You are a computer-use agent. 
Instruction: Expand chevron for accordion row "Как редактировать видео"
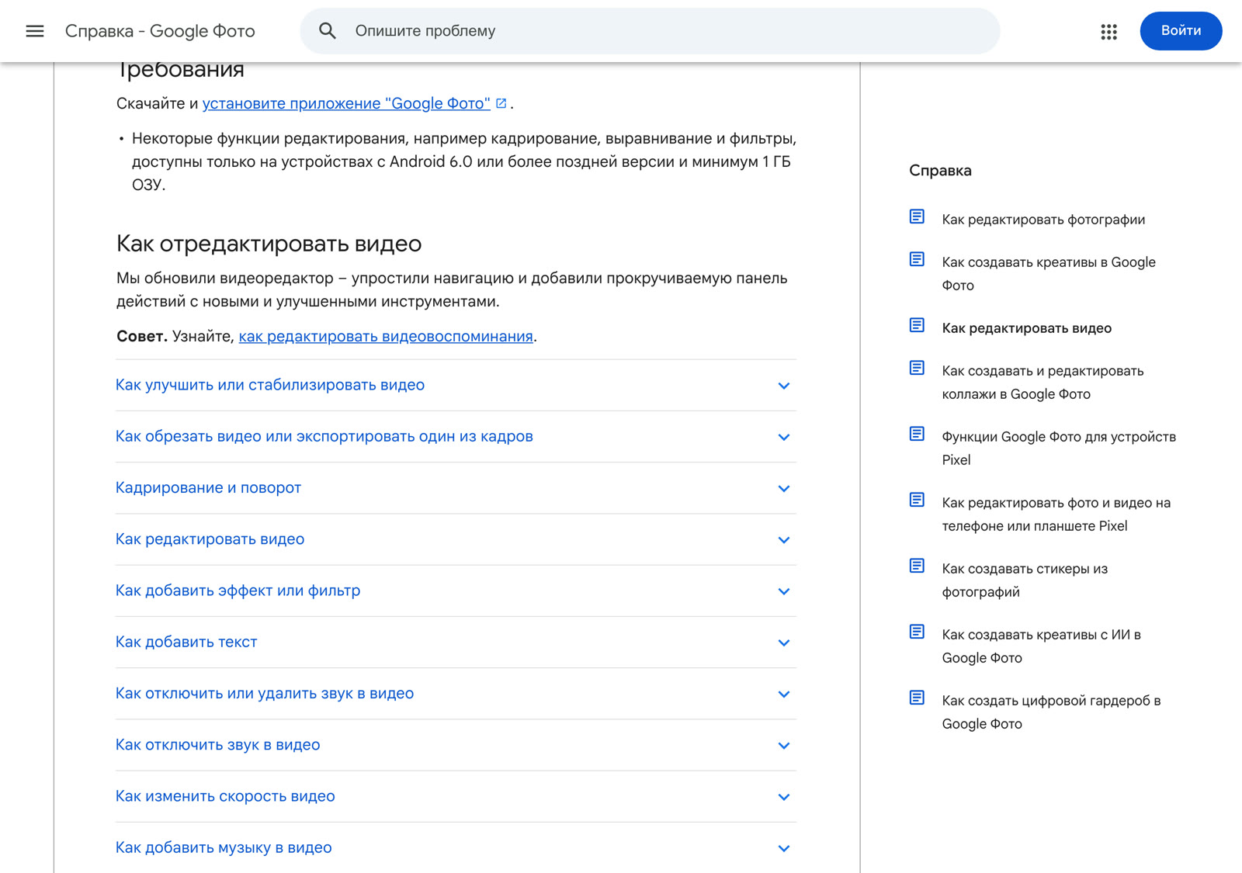coord(784,540)
